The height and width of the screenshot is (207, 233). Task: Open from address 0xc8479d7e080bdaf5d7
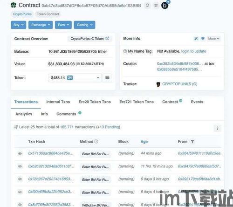point(199,166)
